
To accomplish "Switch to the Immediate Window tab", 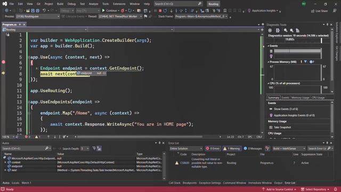I will click(x=260, y=183).
